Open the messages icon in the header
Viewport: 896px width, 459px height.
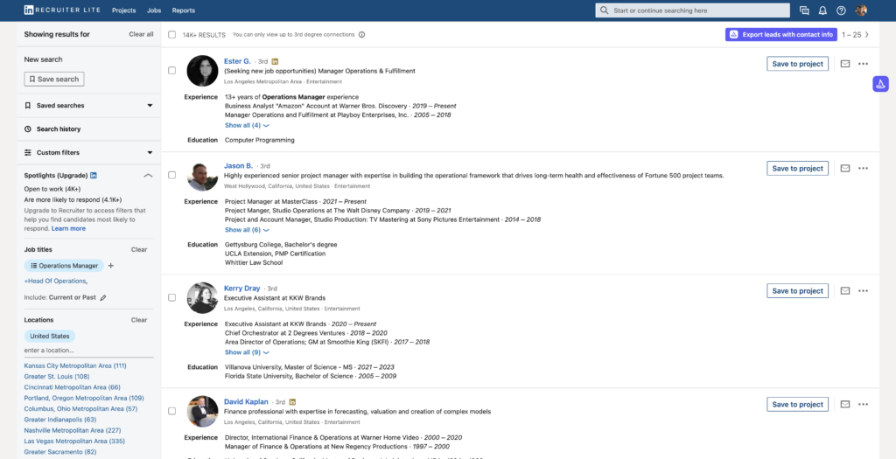804,10
